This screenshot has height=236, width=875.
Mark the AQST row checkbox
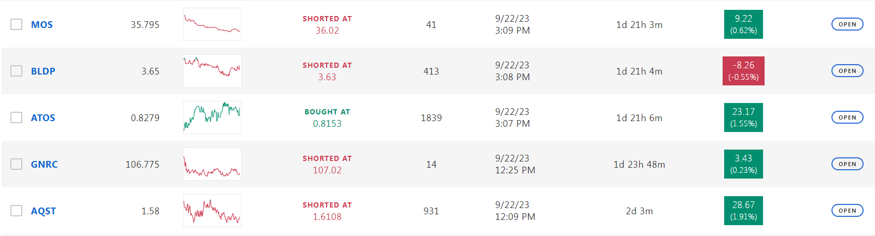[17, 211]
